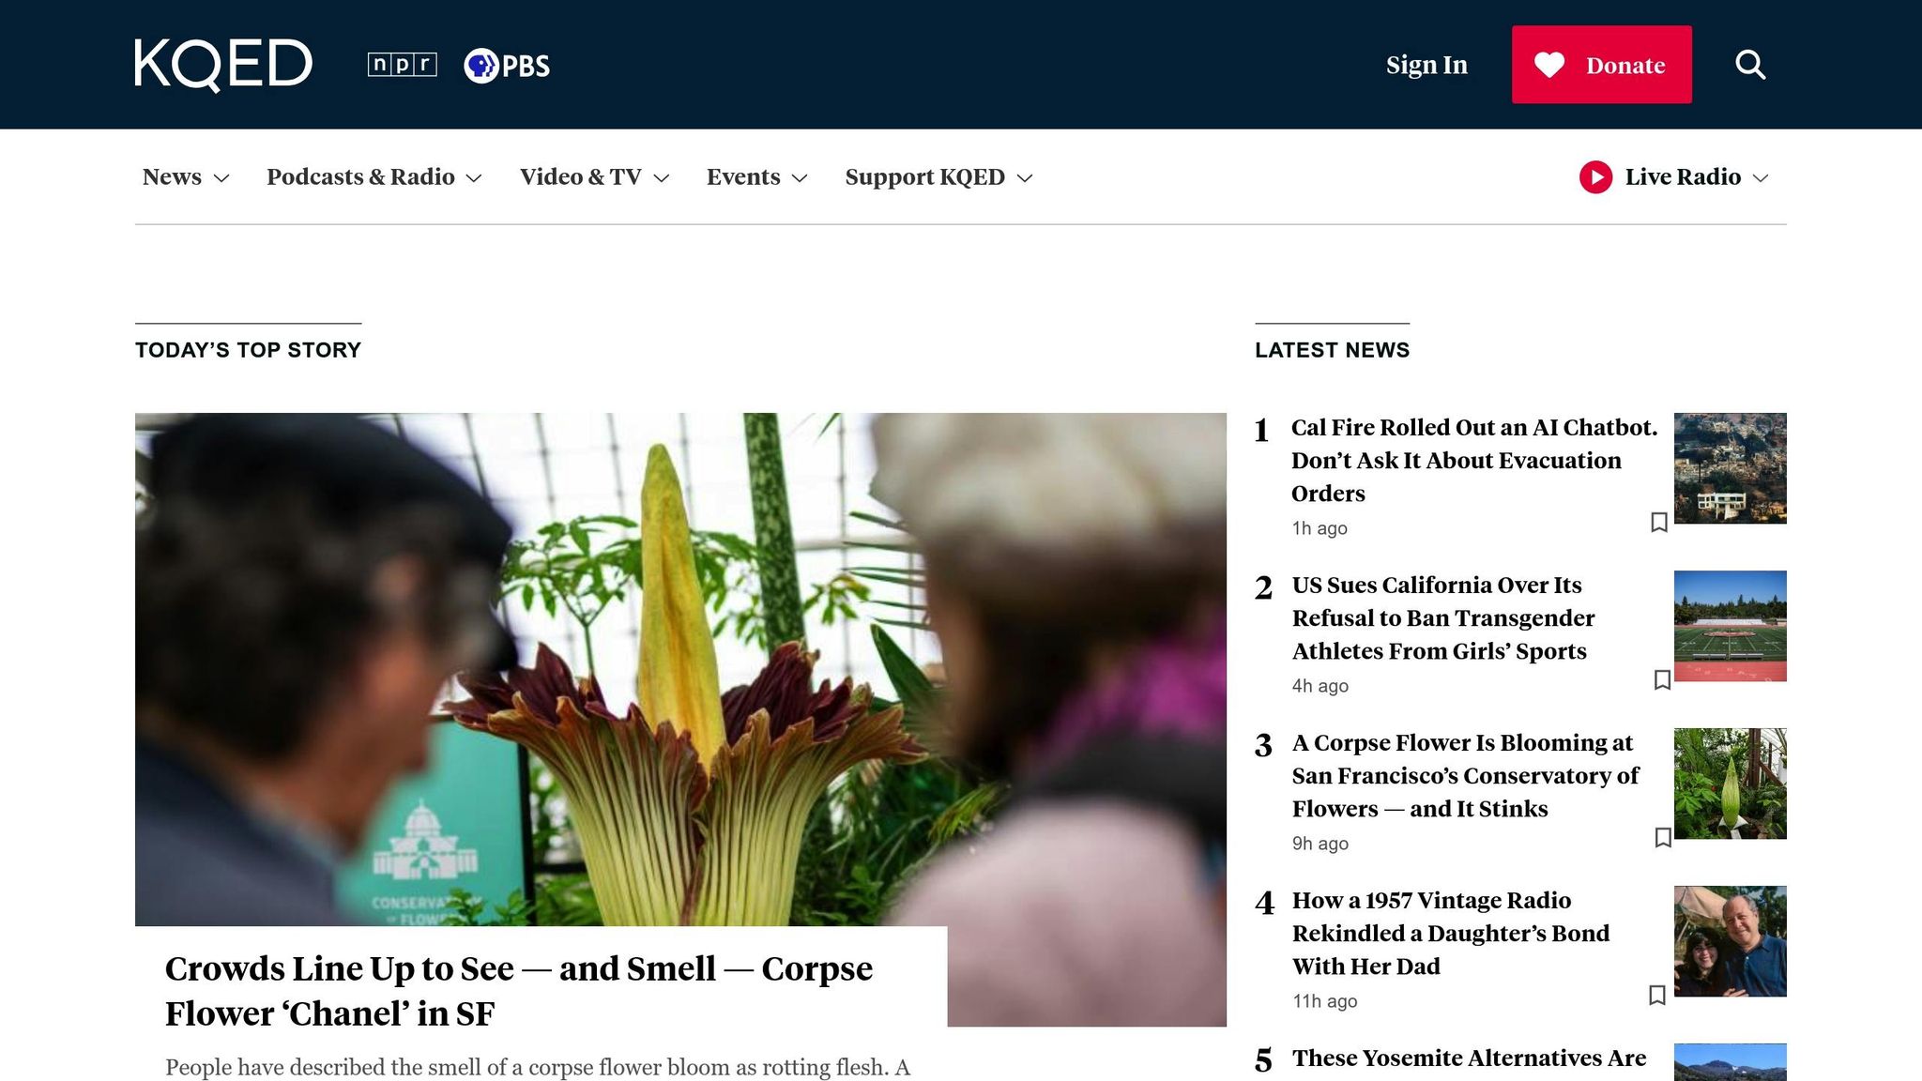The width and height of the screenshot is (1922, 1081).
Task: Open the Yosemite Alternatives headline
Action: coord(1469,1058)
